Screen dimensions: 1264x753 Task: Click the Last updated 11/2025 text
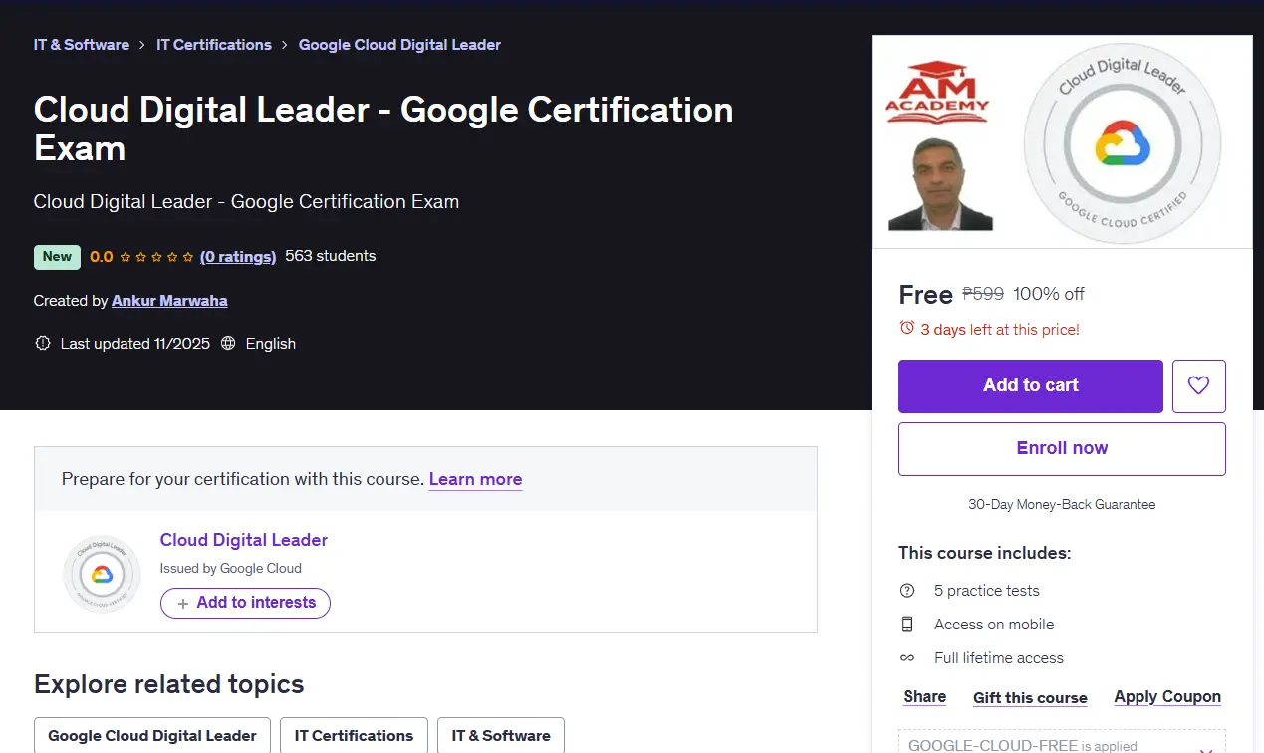point(135,343)
